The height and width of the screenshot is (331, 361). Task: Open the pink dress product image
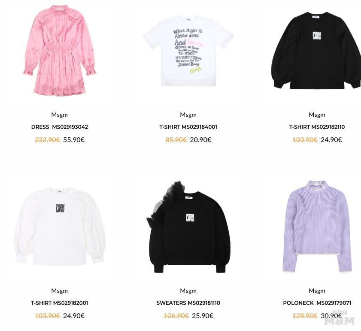click(x=60, y=51)
